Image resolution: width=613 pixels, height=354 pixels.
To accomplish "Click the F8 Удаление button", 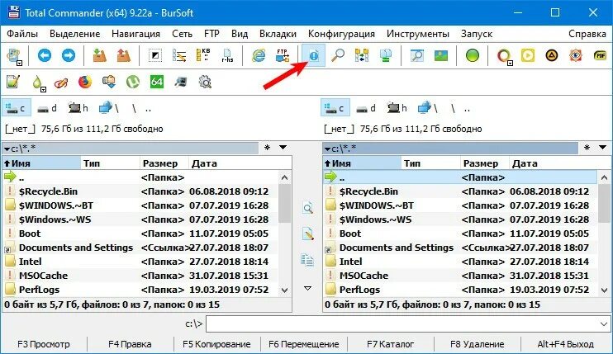I will [477, 344].
